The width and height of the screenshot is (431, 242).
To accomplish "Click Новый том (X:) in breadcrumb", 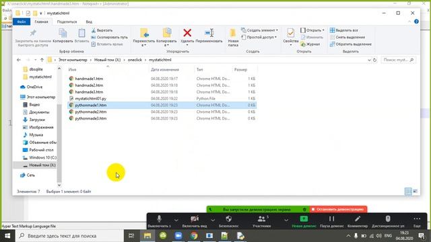I will [x=108, y=60].
